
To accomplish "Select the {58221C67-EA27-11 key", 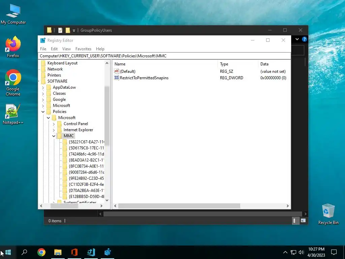I will 86,142.
